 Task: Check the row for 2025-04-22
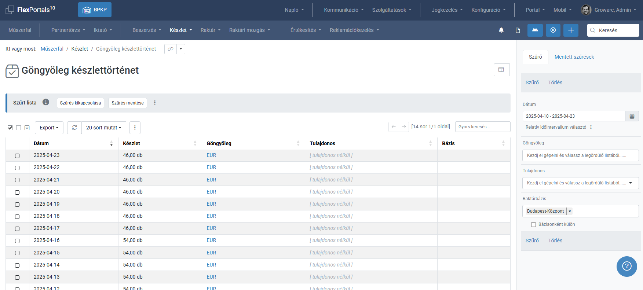17,168
